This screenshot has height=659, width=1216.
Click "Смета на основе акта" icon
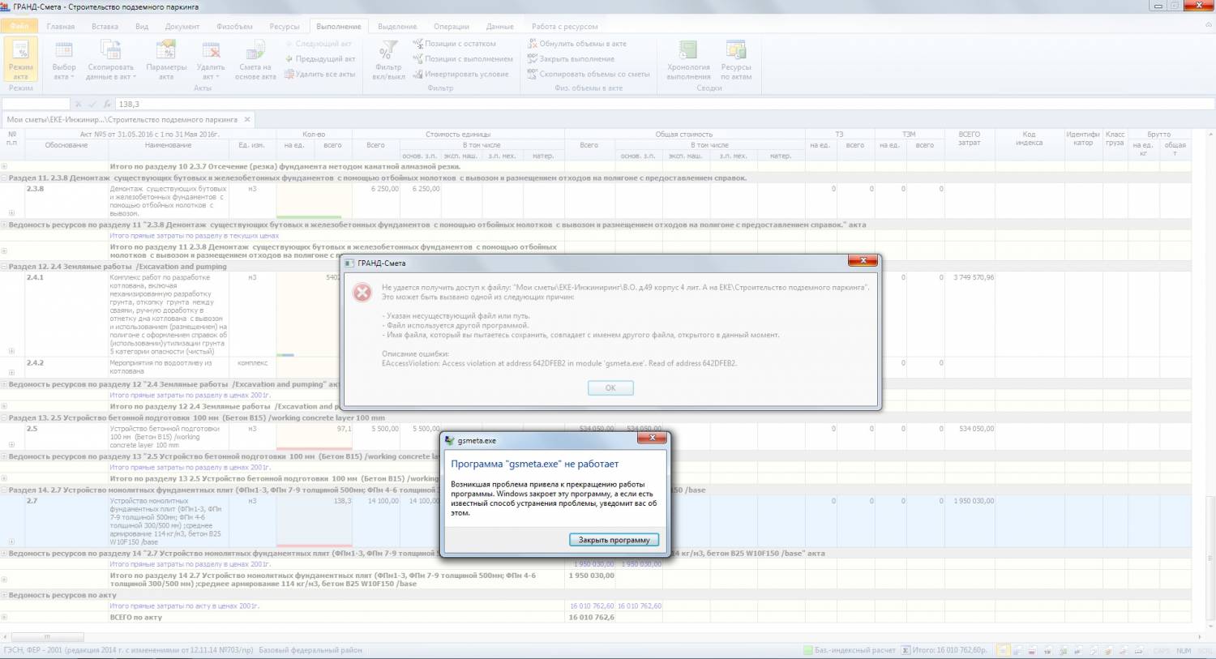point(255,61)
